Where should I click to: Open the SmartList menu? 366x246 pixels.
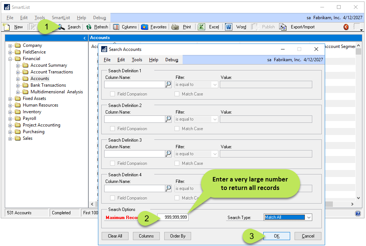(61, 17)
